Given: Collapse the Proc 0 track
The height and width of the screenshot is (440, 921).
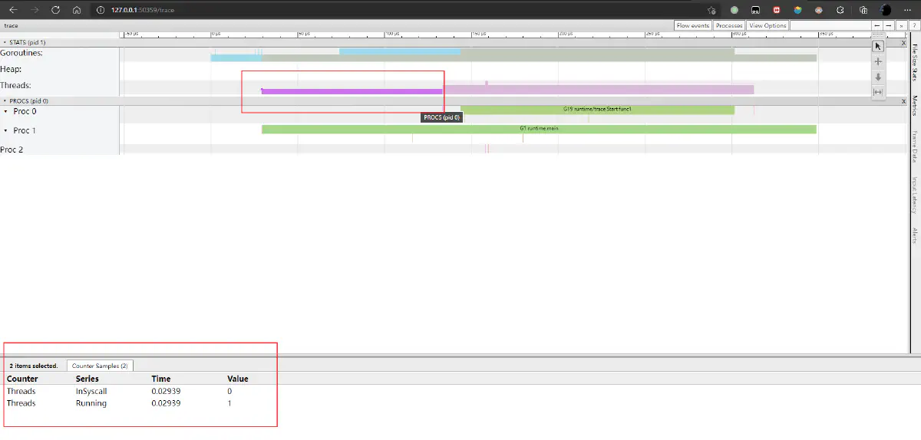Looking at the screenshot, I should [6, 112].
